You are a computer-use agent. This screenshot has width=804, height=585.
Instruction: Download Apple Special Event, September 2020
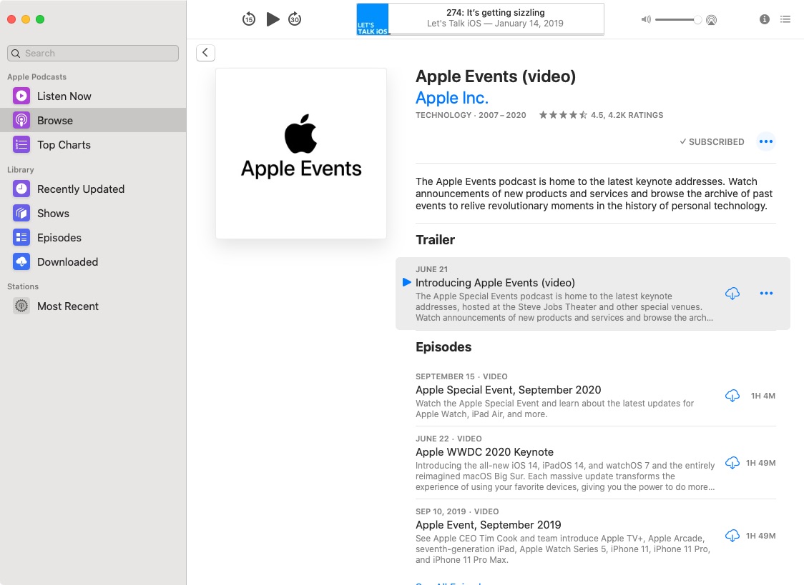click(x=732, y=396)
